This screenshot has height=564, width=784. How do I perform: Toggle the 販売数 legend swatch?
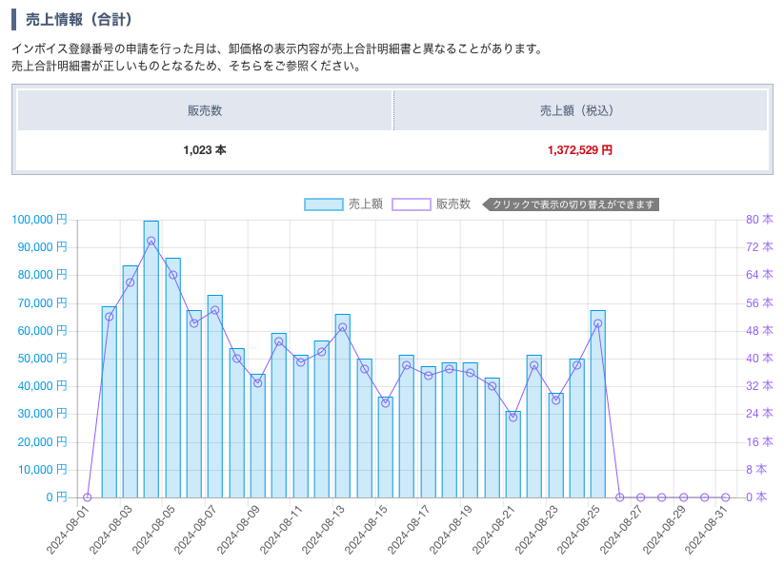[411, 204]
